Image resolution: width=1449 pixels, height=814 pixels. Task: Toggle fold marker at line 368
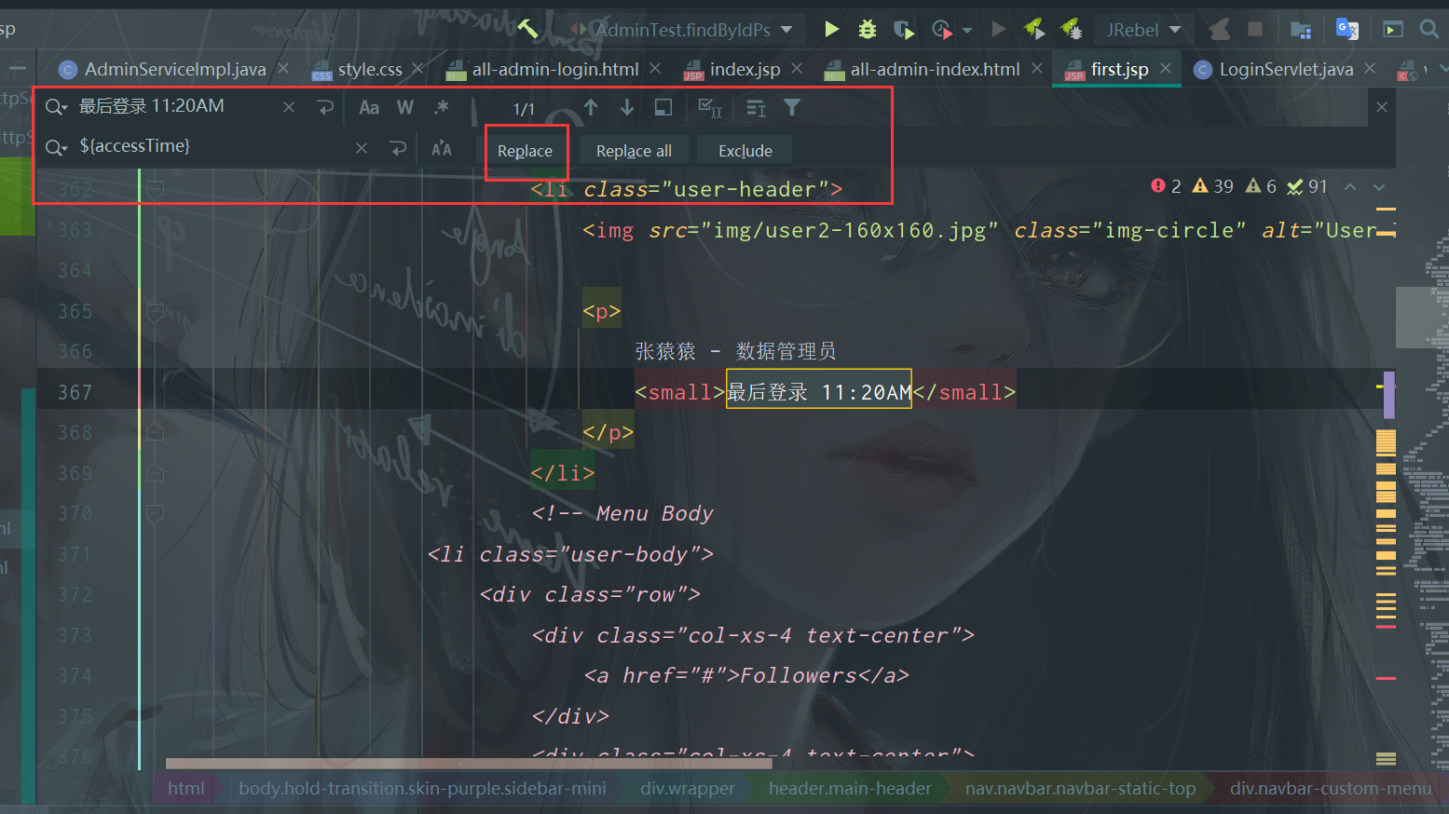tap(156, 432)
